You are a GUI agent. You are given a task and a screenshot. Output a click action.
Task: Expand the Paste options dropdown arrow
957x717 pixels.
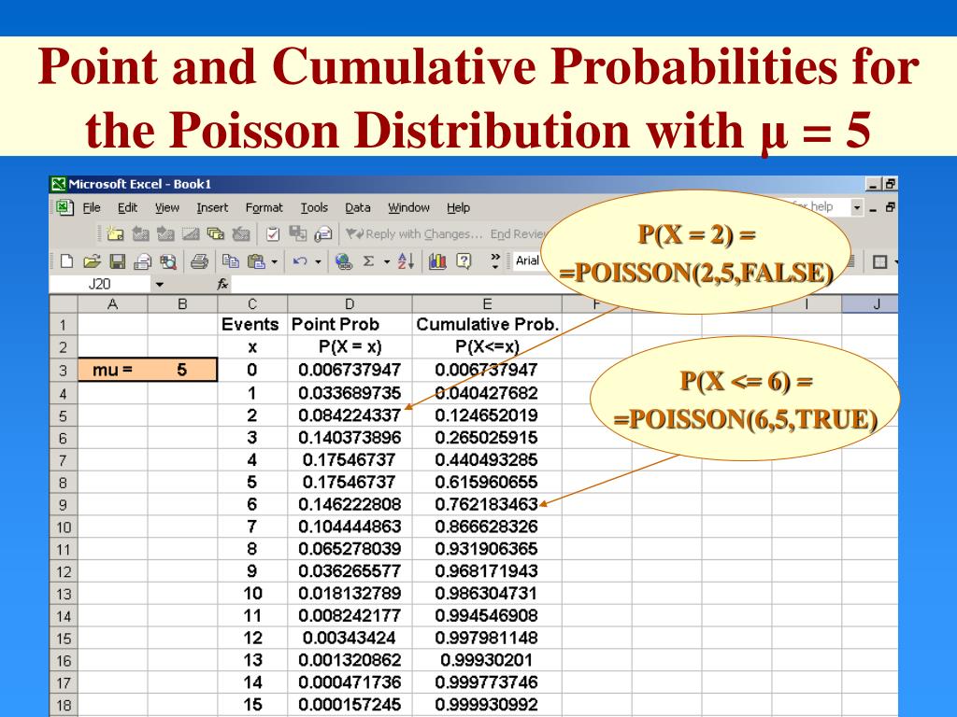point(274,262)
